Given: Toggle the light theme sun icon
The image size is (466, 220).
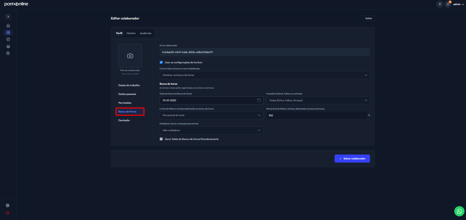Looking at the screenshot, I should tap(440, 4).
